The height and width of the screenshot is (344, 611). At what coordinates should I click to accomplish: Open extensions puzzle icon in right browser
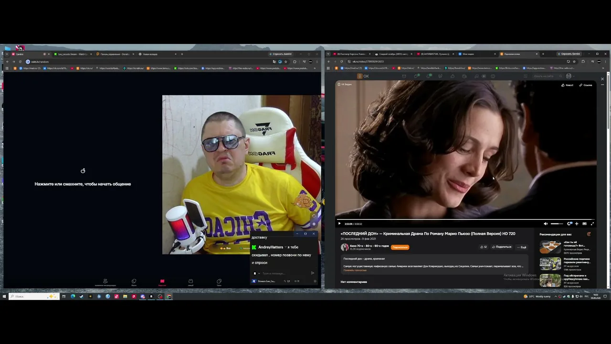tap(583, 62)
